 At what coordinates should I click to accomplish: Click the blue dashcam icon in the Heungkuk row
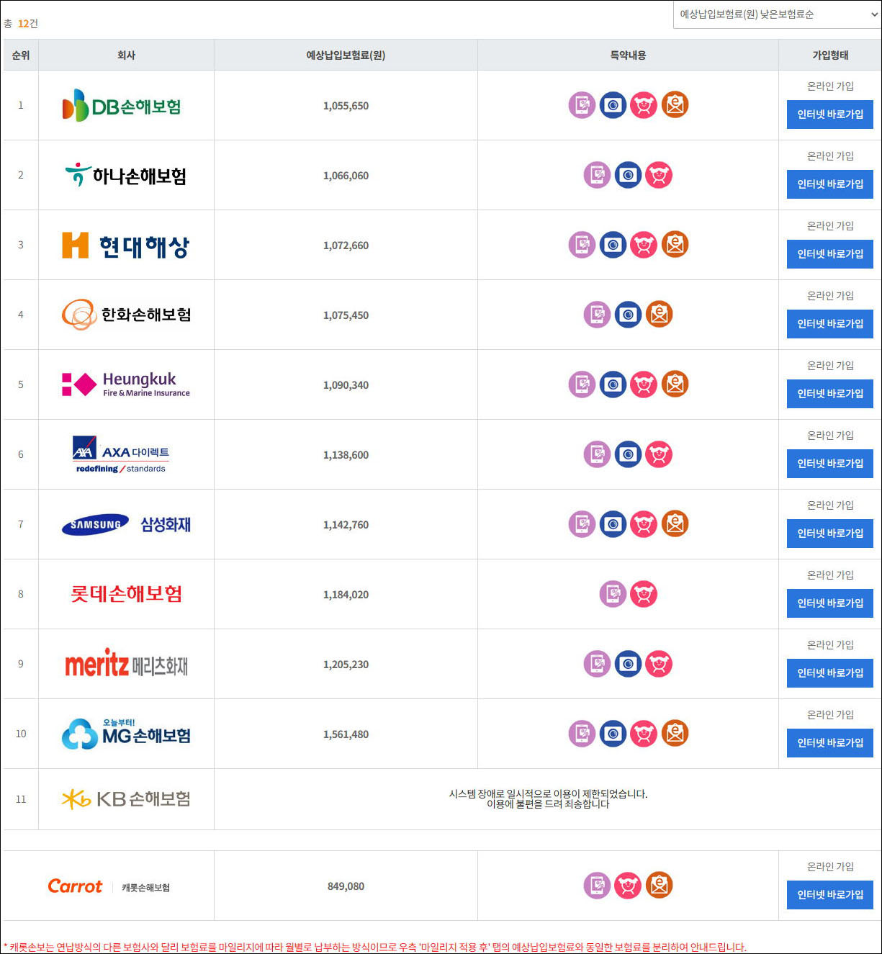click(x=613, y=384)
